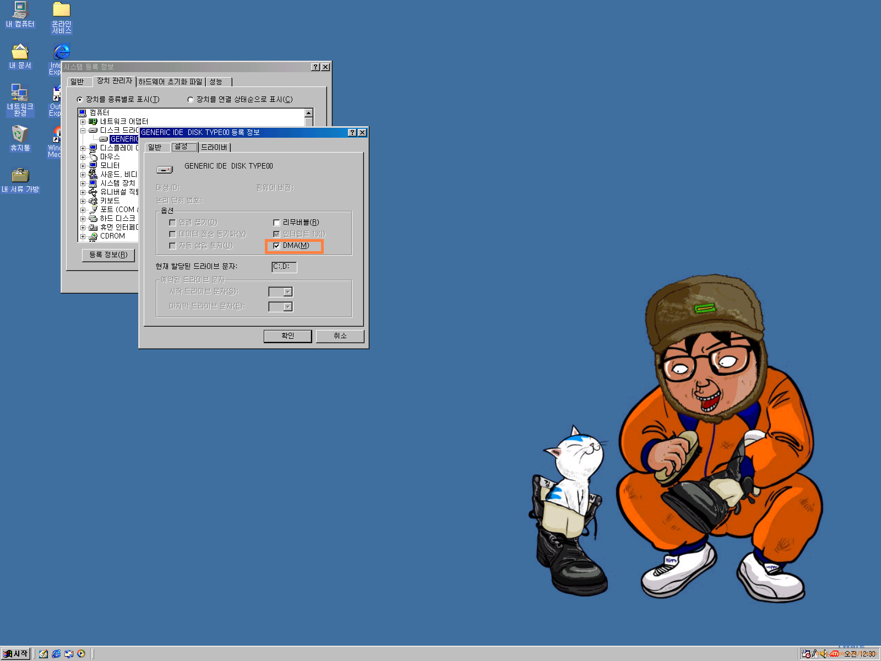Launch Windows Media Player from quick launch
The width and height of the screenshot is (881, 661).
[x=81, y=654]
